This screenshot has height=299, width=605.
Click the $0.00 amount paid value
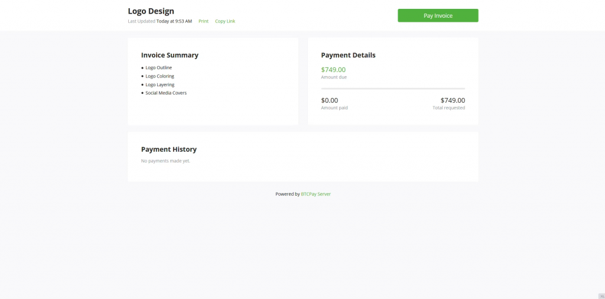pyautogui.click(x=330, y=100)
